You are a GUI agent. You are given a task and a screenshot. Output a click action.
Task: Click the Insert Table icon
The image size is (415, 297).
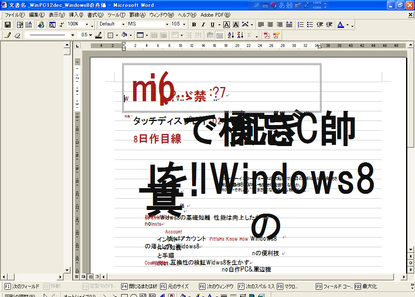point(140,35)
